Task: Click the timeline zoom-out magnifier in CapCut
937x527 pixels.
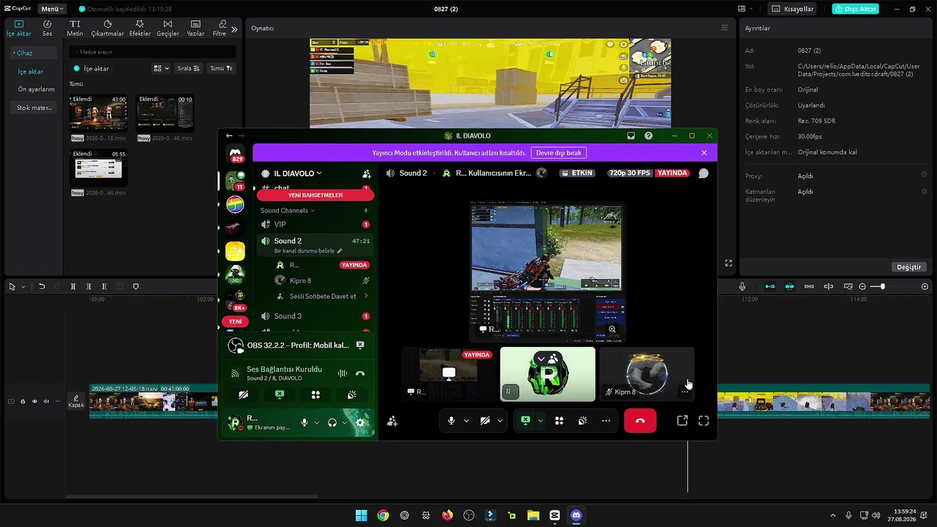Action: click(x=862, y=287)
